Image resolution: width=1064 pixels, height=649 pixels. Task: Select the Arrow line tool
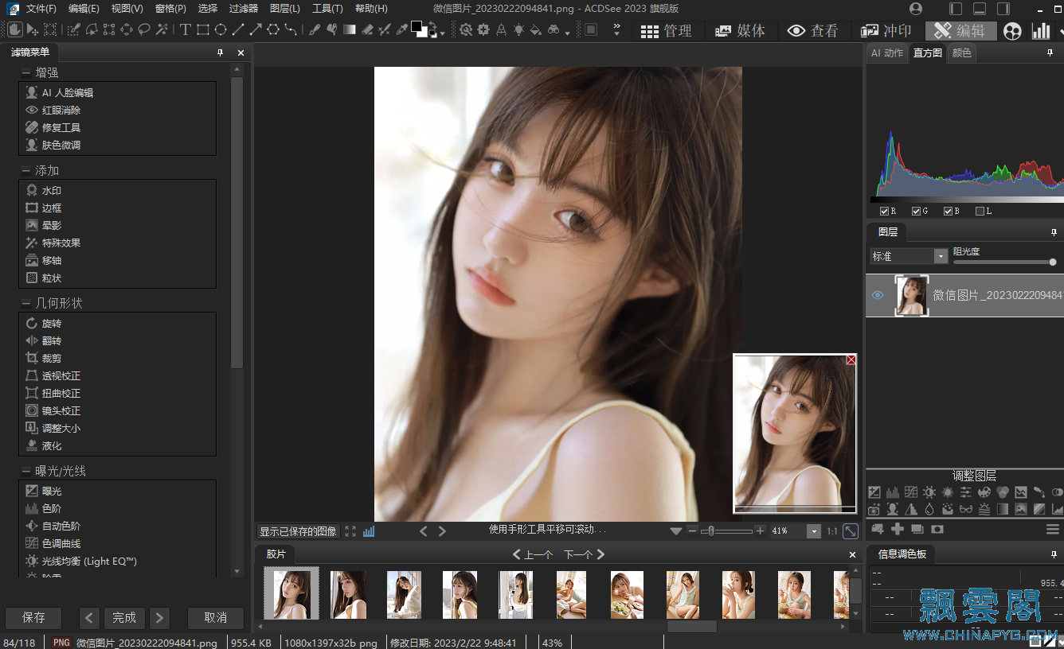pos(256,30)
